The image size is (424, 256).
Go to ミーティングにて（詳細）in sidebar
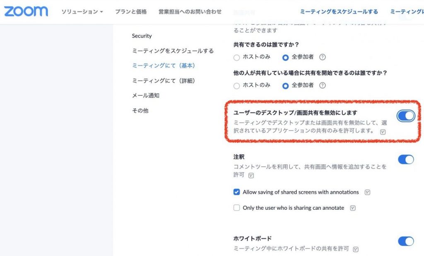tap(163, 81)
